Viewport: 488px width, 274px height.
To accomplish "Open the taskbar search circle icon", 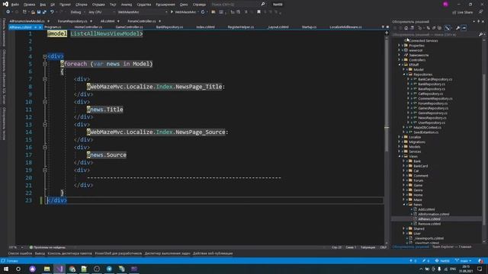I will point(18,269).
